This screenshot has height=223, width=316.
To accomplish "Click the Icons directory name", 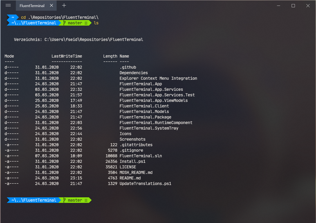I will (126, 134).
